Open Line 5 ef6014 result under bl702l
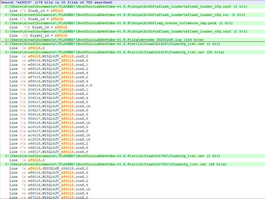Screen dimensions: 265x199 click(x=49, y=177)
